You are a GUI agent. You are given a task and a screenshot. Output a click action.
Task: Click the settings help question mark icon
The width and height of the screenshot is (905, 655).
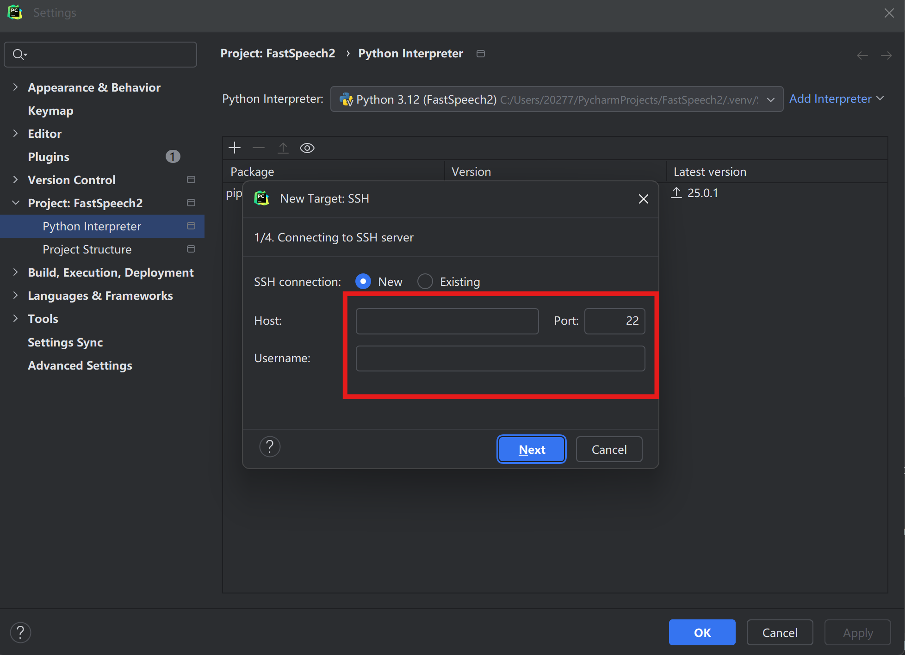click(x=20, y=632)
